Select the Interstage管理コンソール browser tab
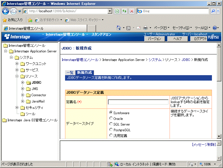The image size is (223, 168). tap(45, 28)
